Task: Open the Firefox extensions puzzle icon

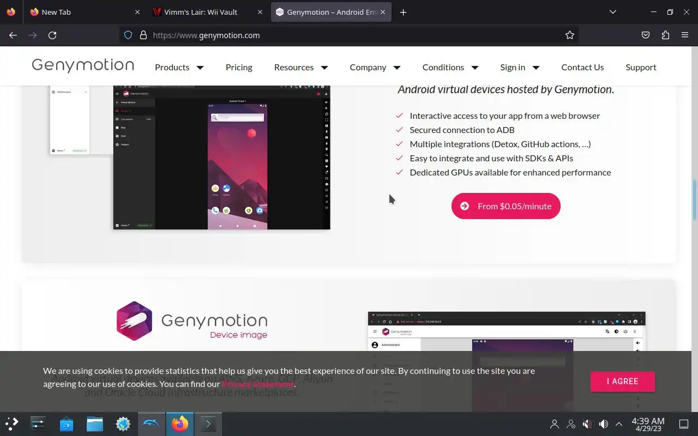Action: (x=665, y=35)
